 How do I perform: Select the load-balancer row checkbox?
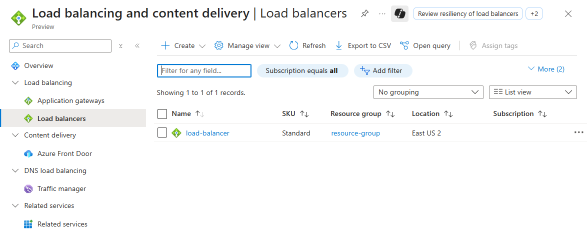(x=162, y=132)
